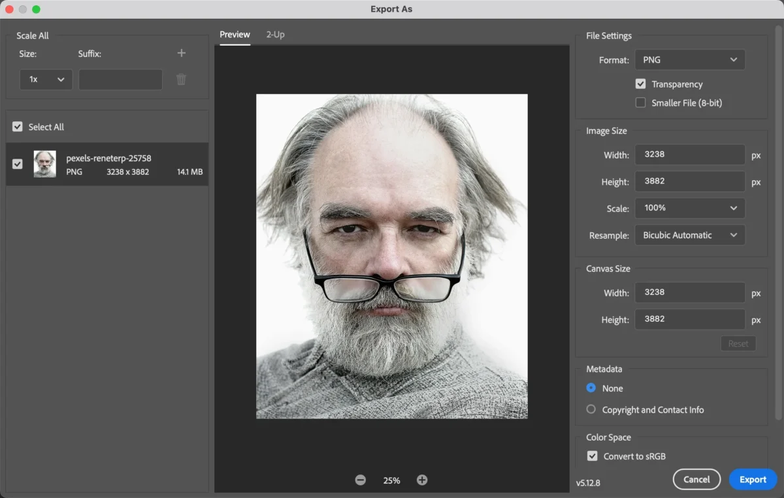The width and height of the screenshot is (784, 498).
Task: Click the trash icon to delete size
Action: 182,80
